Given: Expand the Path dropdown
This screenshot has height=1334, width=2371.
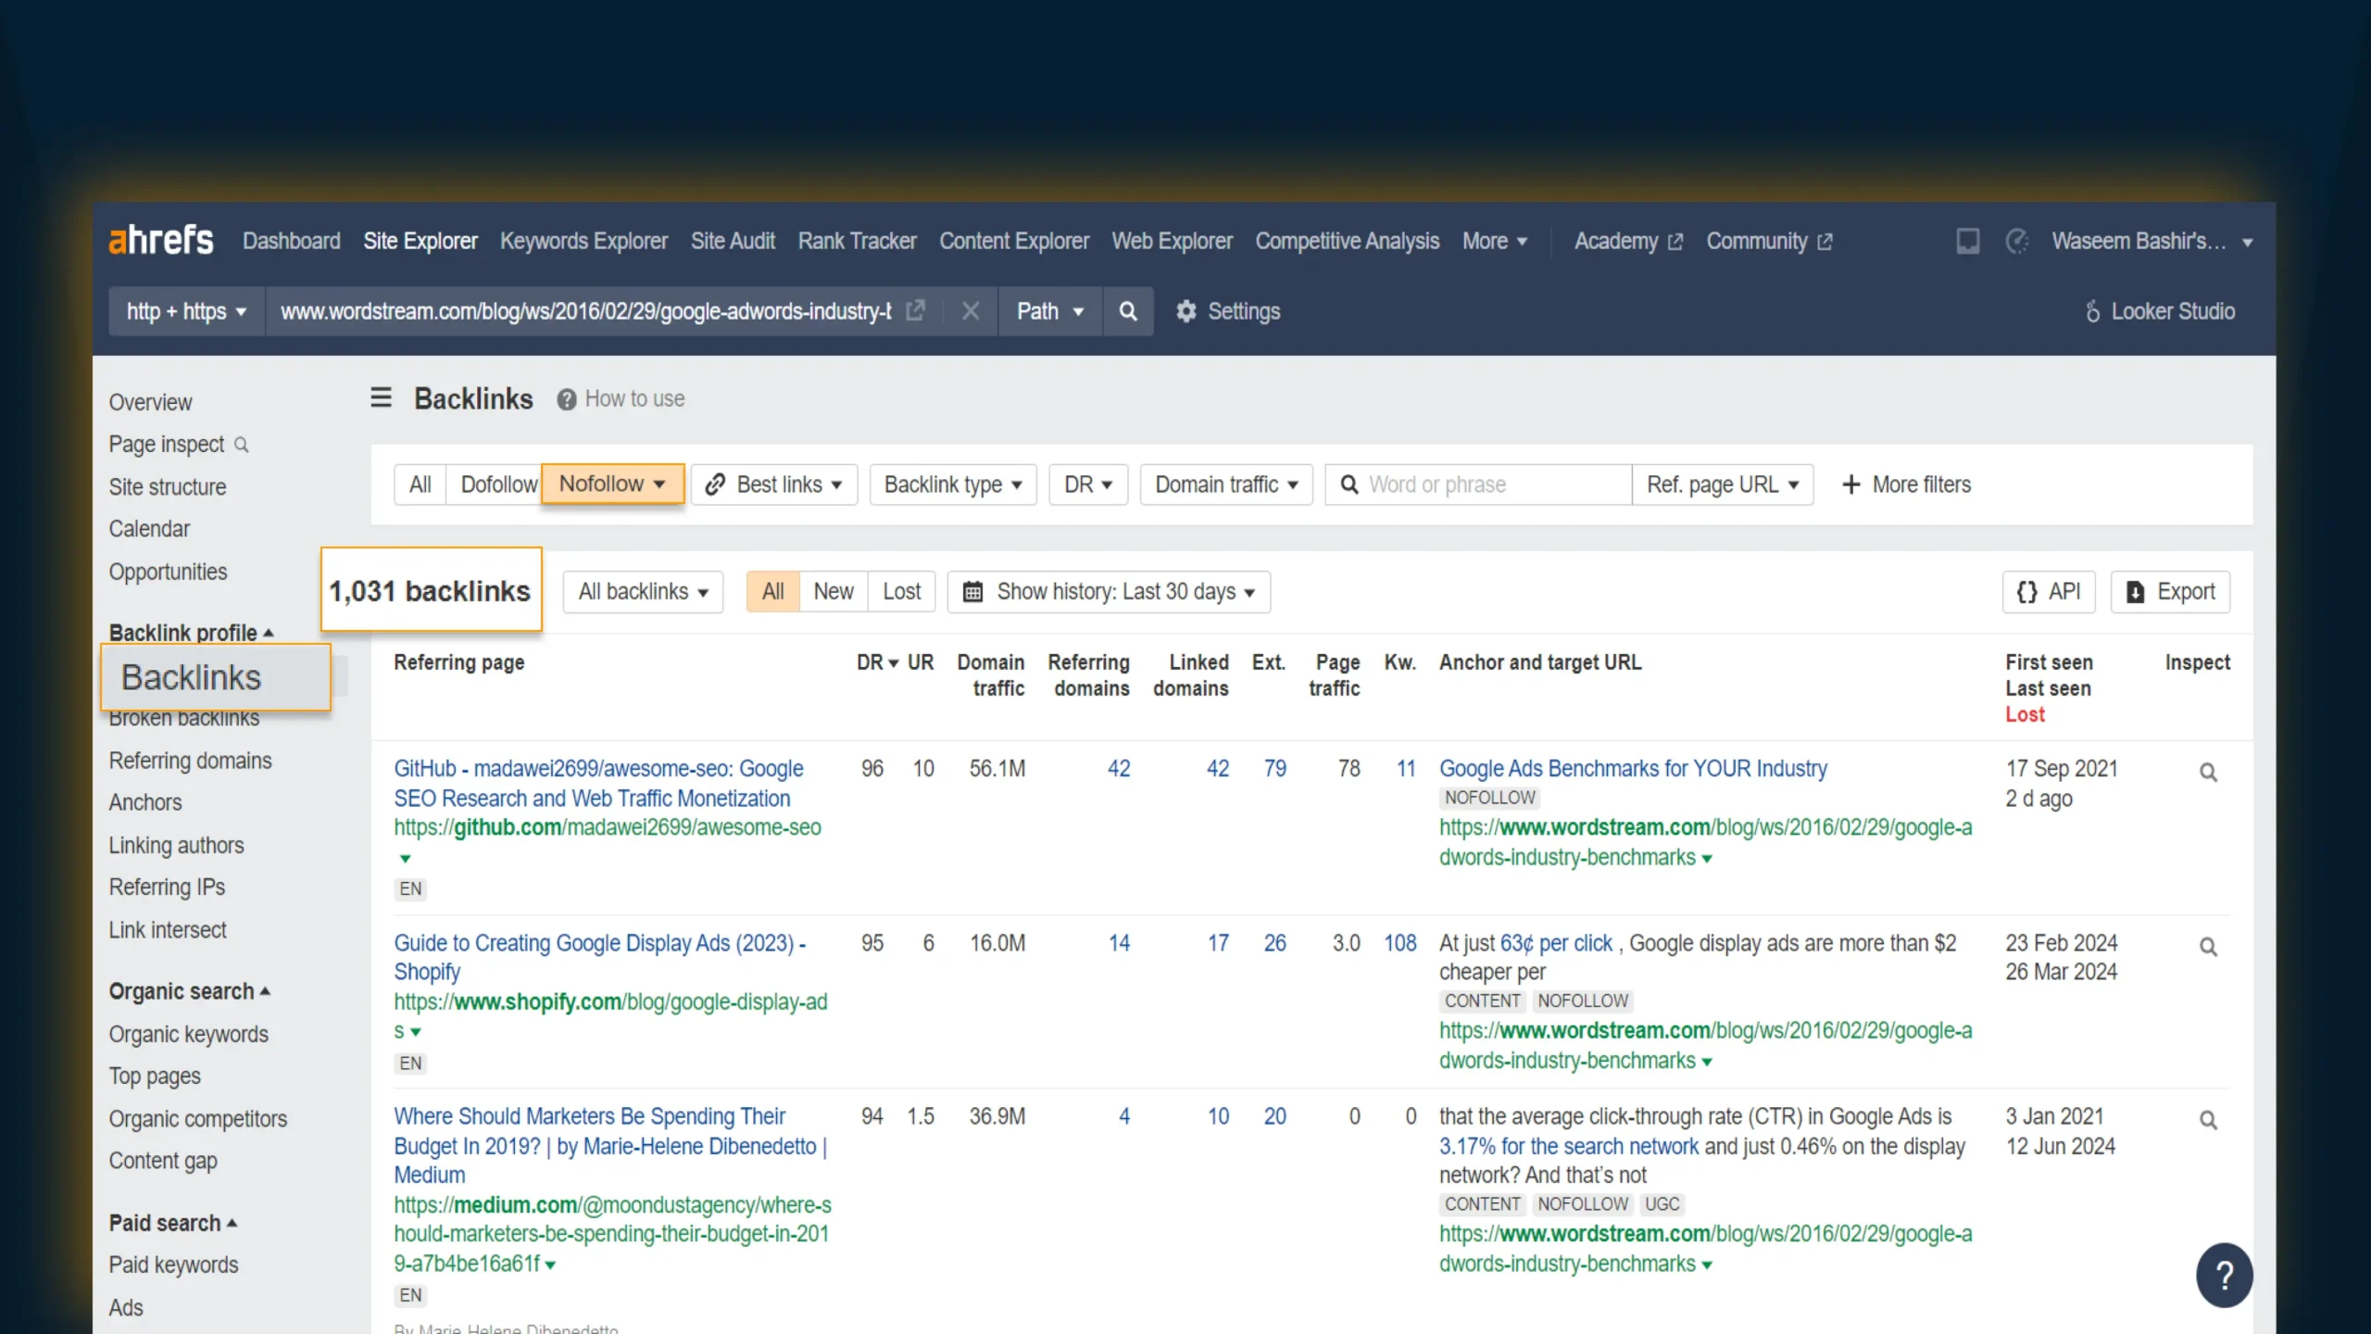Looking at the screenshot, I should 1049,311.
